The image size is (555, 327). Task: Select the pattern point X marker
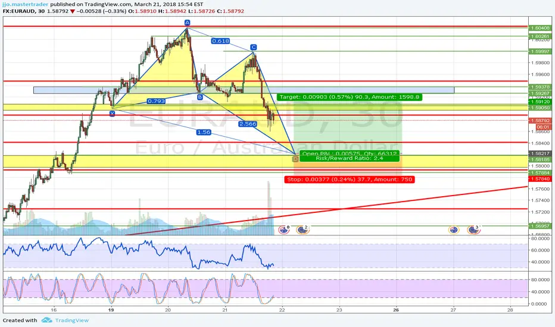click(112, 114)
